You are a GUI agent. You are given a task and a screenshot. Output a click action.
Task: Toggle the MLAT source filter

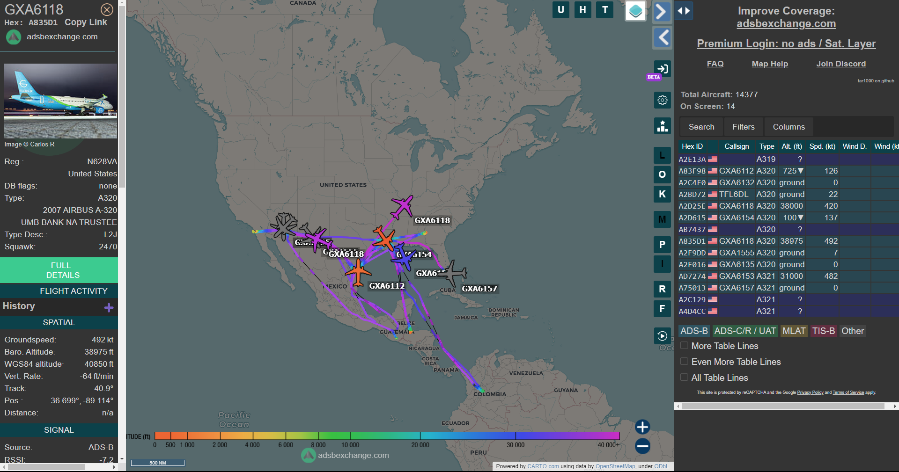(794, 331)
